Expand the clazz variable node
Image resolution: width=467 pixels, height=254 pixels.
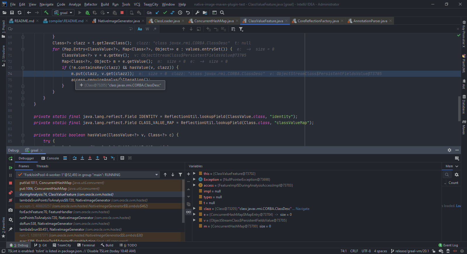(194, 208)
